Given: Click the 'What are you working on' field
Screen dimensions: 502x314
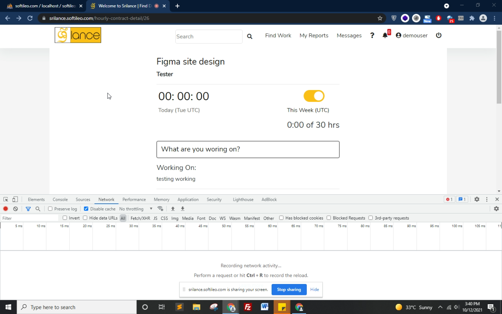Looking at the screenshot, I should [x=248, y=149].
